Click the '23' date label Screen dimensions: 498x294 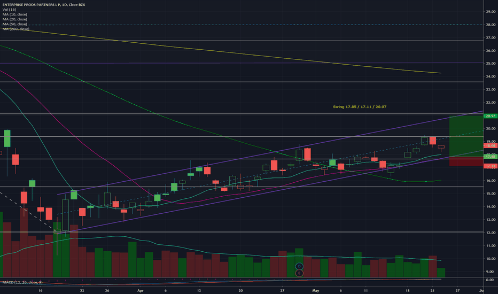click(x=82, y=290)
